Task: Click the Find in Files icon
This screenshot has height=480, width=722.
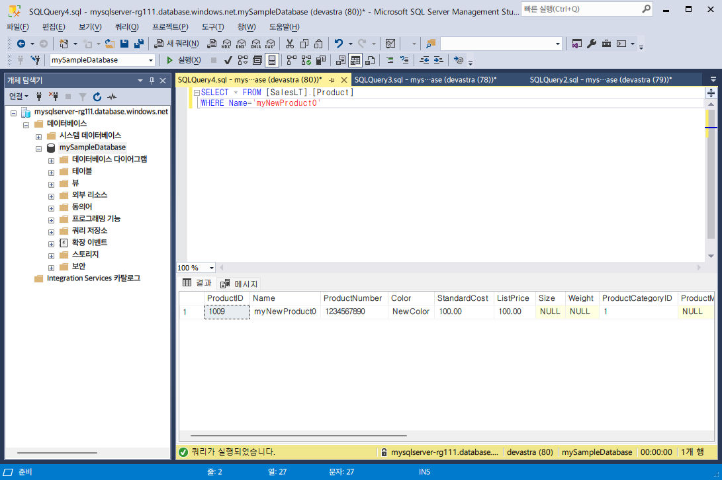Action: coord(431,44)
